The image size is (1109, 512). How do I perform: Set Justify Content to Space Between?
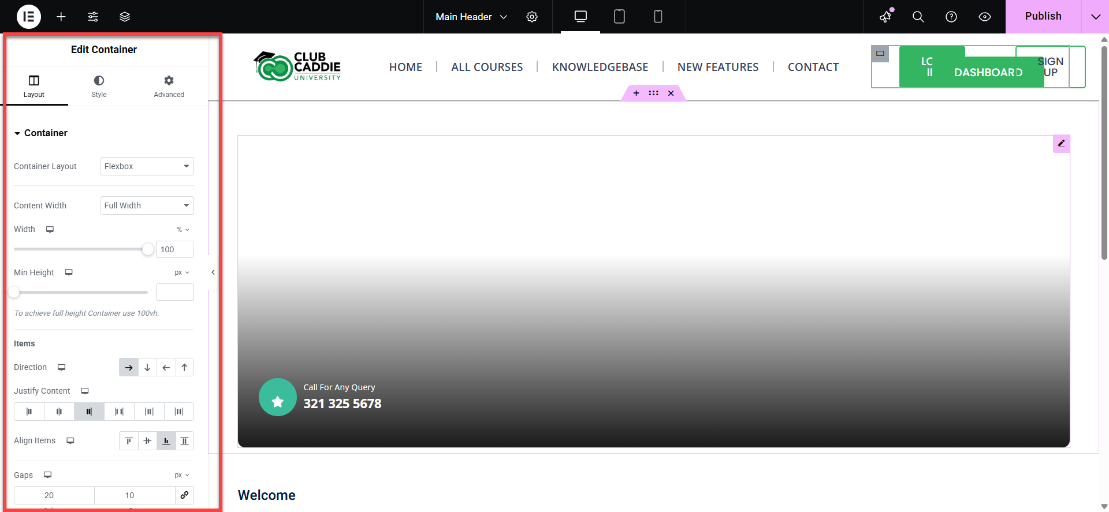coord(119,412)
